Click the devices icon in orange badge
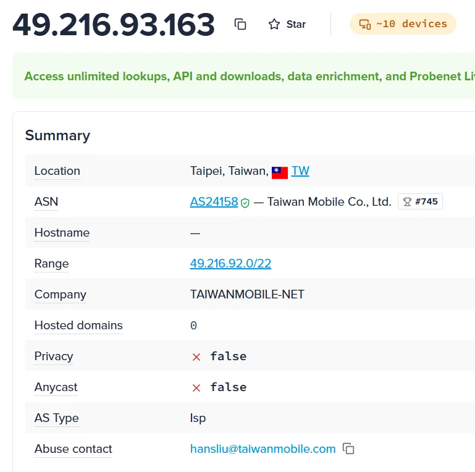The width and height of the screenshot is (475, 472). tap(365, 24)
